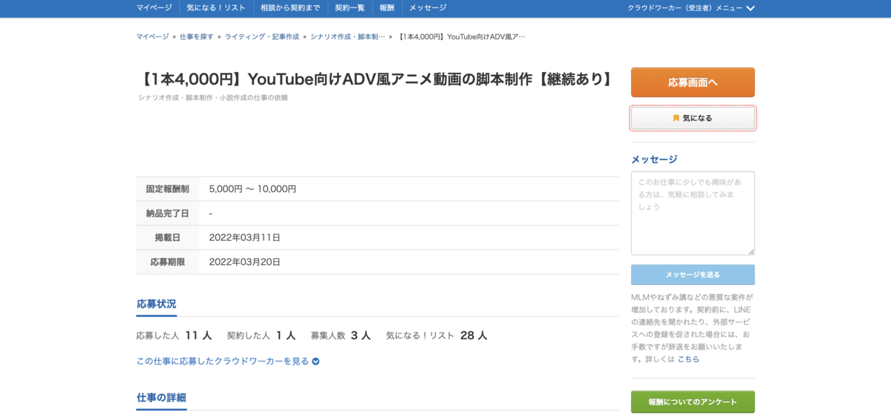Expand この仕事に応募したクラウドワーカーを見る

click(x=228, y=362)
